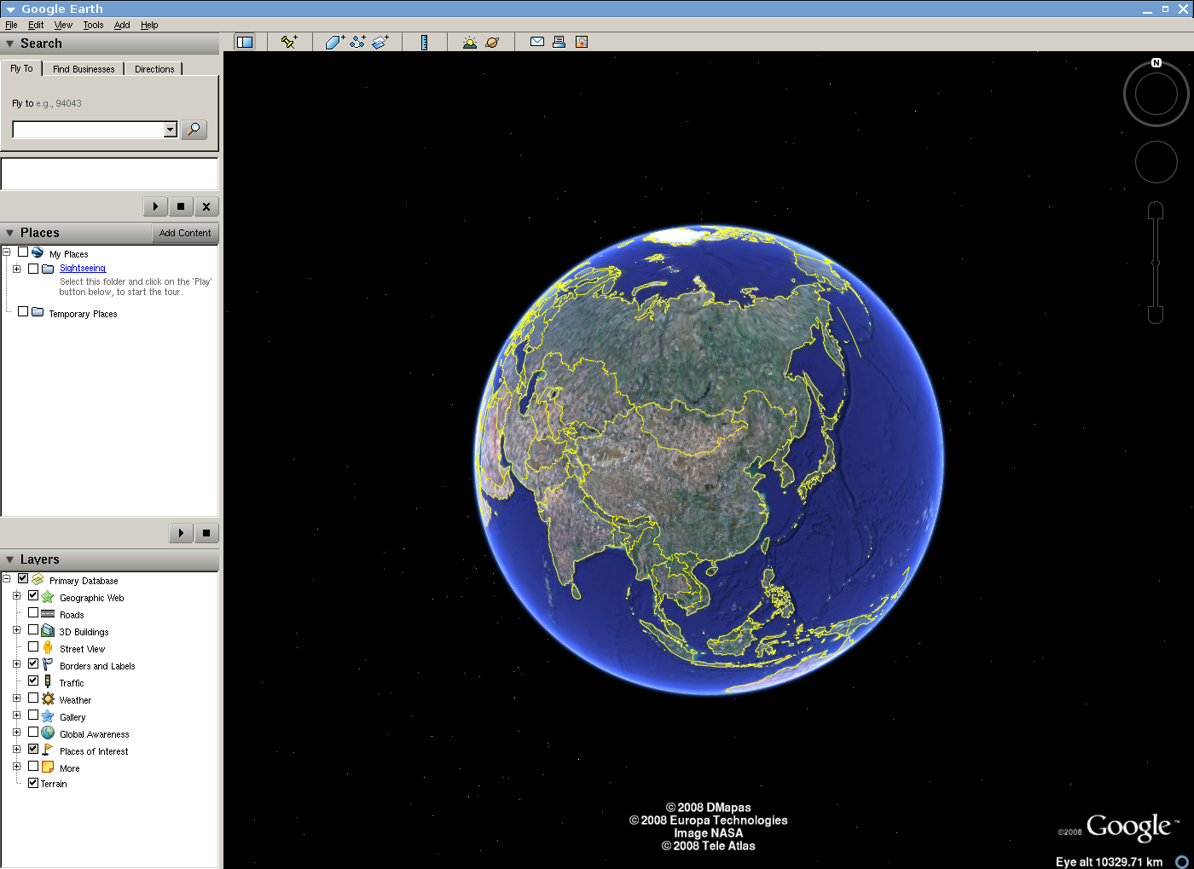Image resolution: width=1194 pixels, height=869 pixels.
Task: Add an image overlay using toolbar icon
Action: (x=380, y=42)
